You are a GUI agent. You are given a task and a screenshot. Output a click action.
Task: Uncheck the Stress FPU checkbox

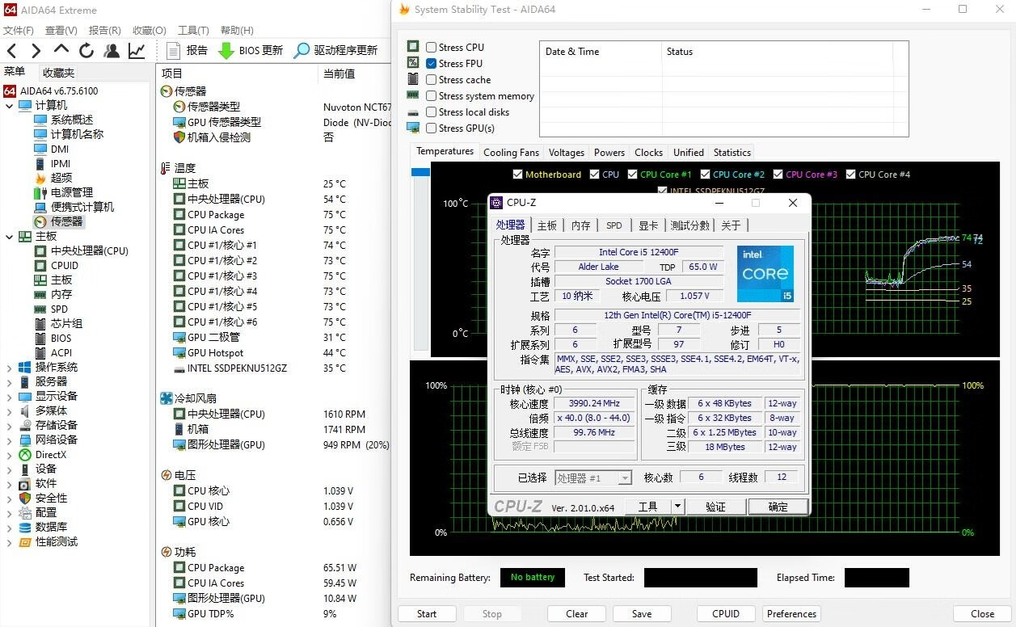[432, 63]
